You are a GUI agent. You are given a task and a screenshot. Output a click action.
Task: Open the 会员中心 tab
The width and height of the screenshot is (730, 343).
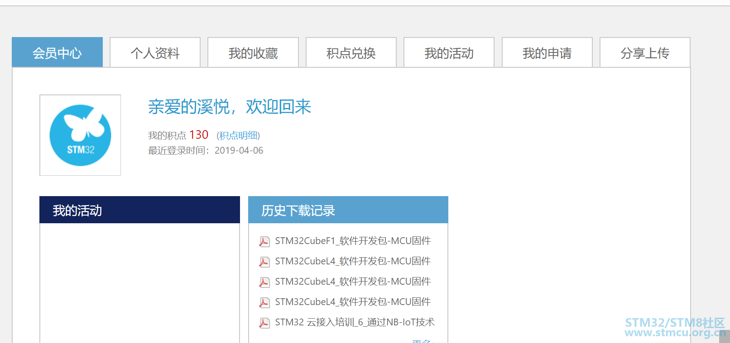point(57,52)
